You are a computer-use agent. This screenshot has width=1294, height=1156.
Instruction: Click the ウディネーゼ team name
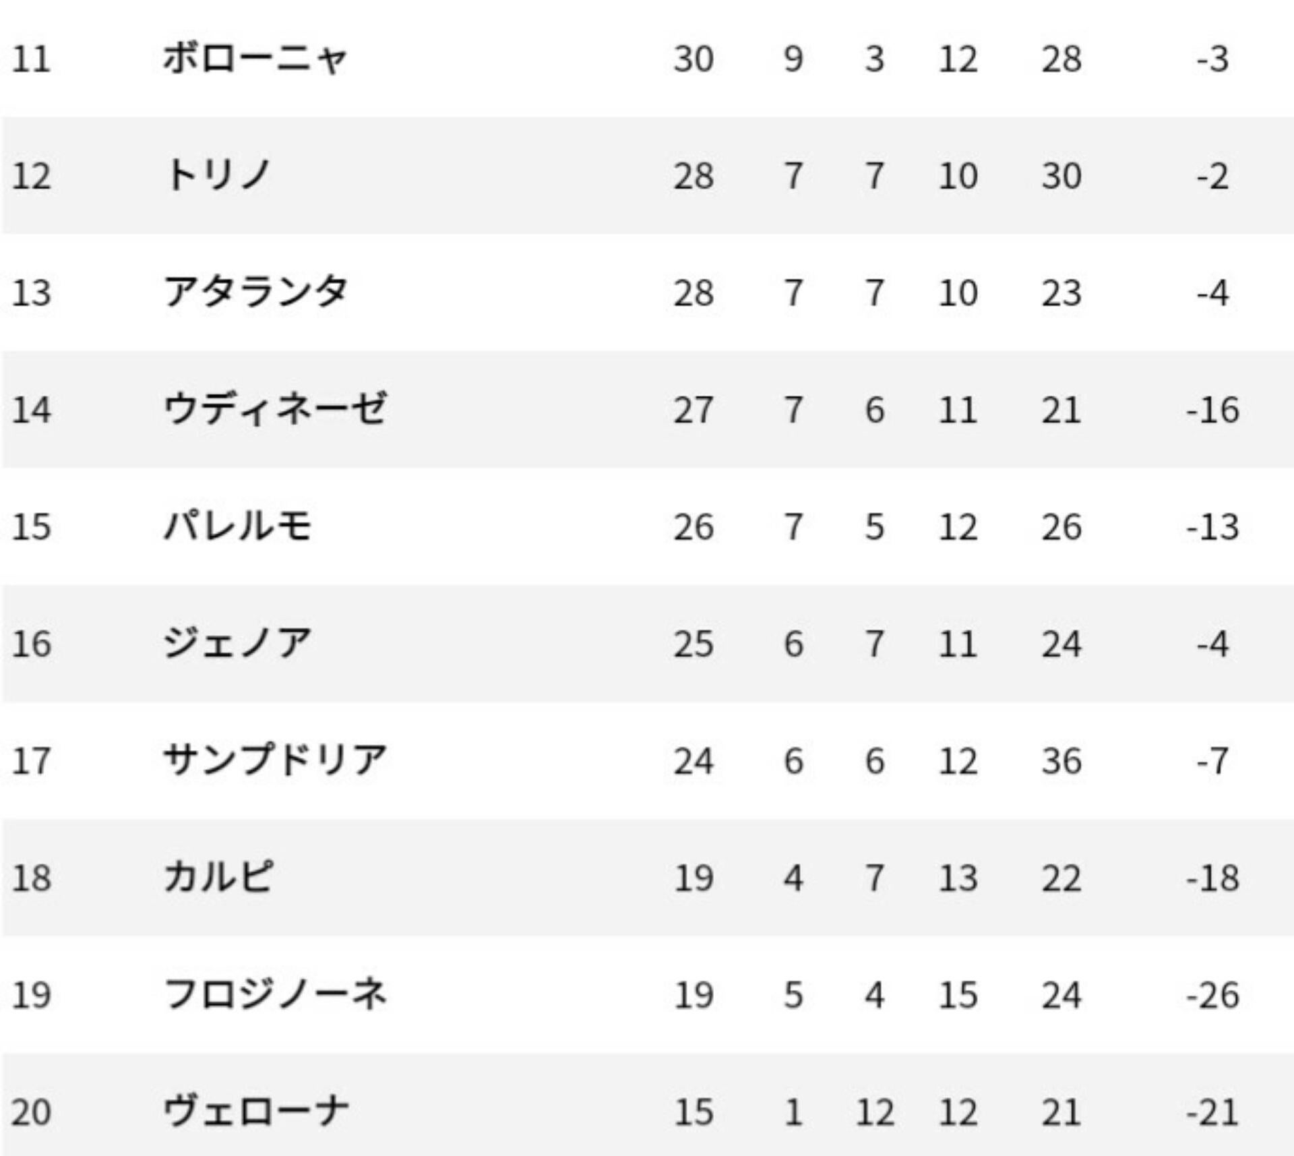pyautogui.click(x=275, y=409)
